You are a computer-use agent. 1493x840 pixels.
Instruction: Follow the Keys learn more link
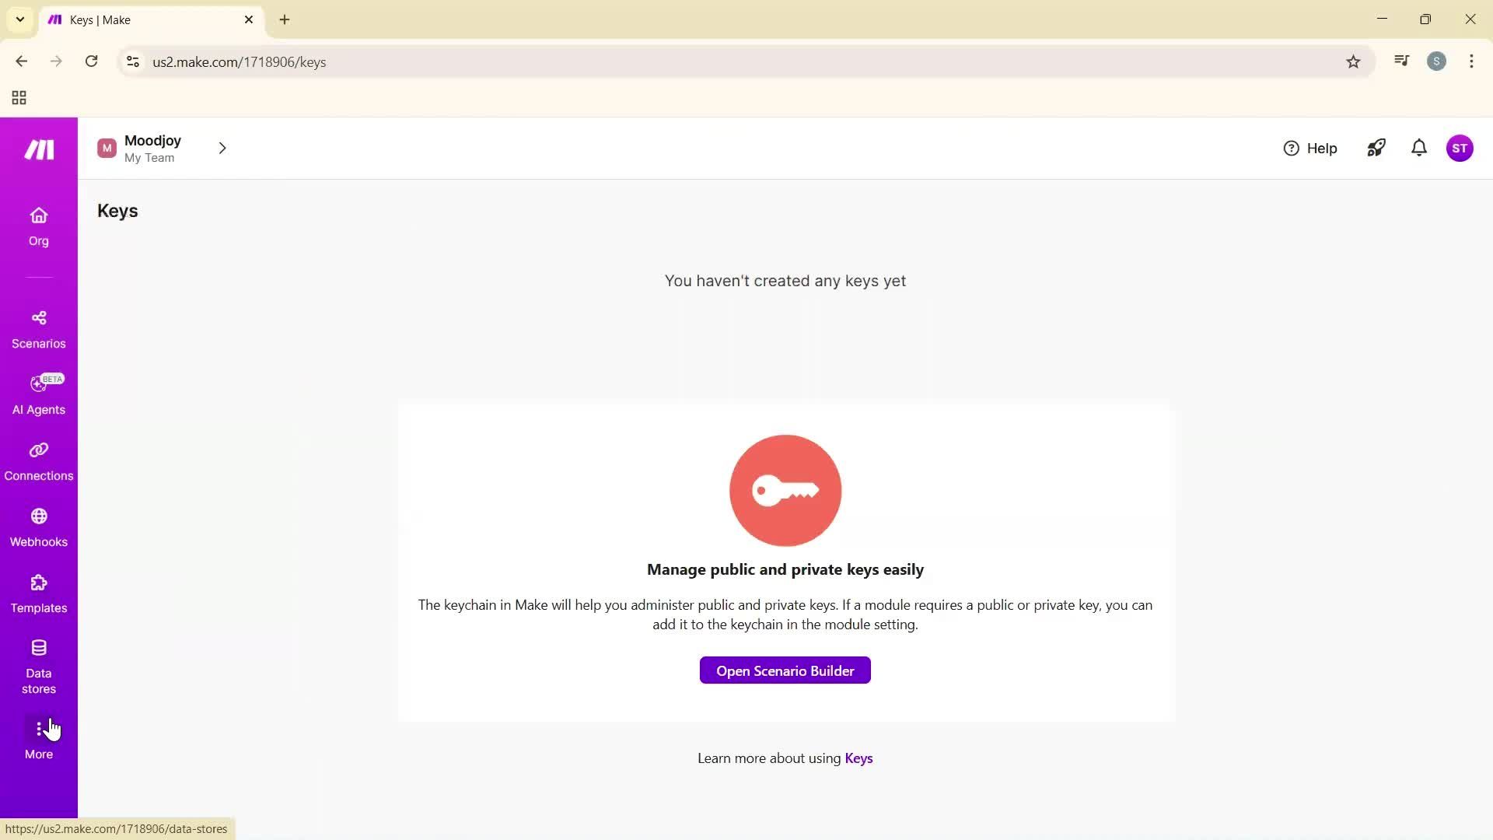(858, 758)
